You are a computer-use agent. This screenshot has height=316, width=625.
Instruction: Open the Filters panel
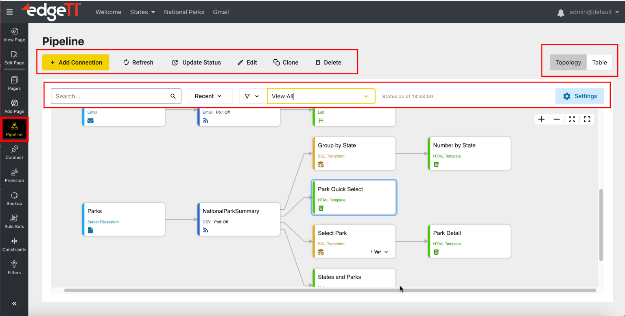(x=14, y=267)
